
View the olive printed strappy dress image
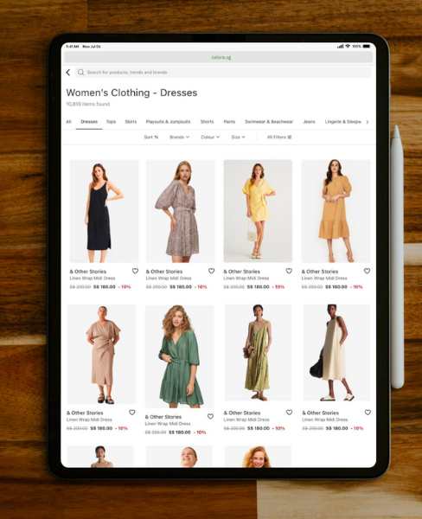click(259, 353)
